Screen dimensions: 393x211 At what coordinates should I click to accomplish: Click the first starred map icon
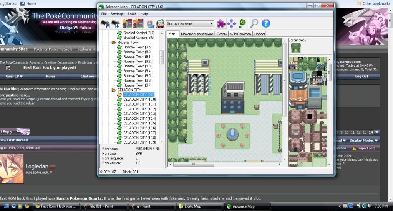(x=127, y=24)
